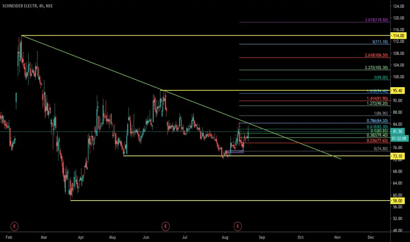410x242 pixels.
Task: Click the Nov label on time axis
Action: pos(337,237)
